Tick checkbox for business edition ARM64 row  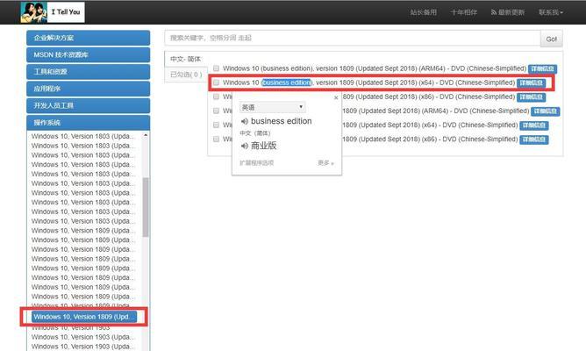click(x=216, y=68)
